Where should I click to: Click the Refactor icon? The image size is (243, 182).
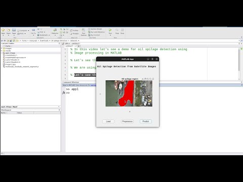pos(55,30)
